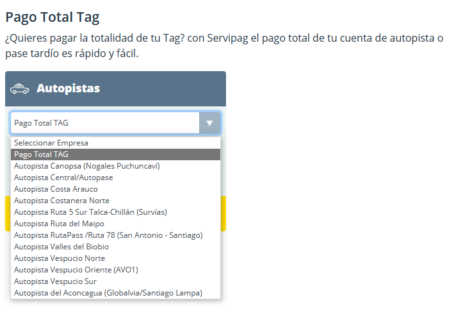Pick Autopista Valles del Biobio
This screenshot has height=325, width=470.
(61, 247)
